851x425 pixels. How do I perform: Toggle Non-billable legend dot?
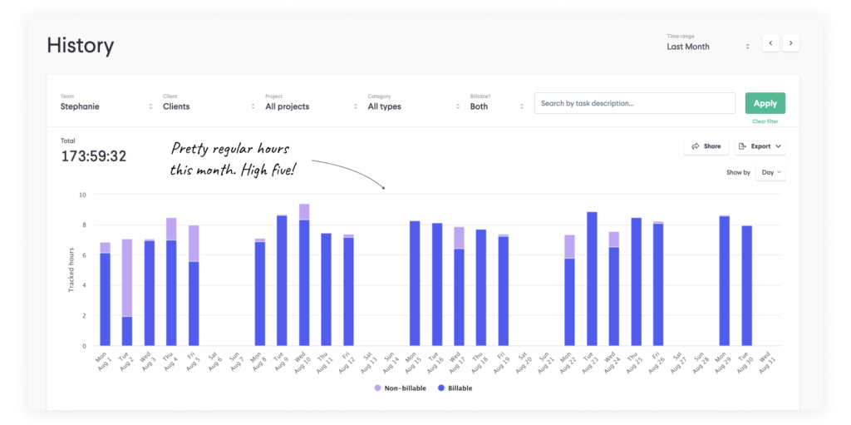(378, 388)
